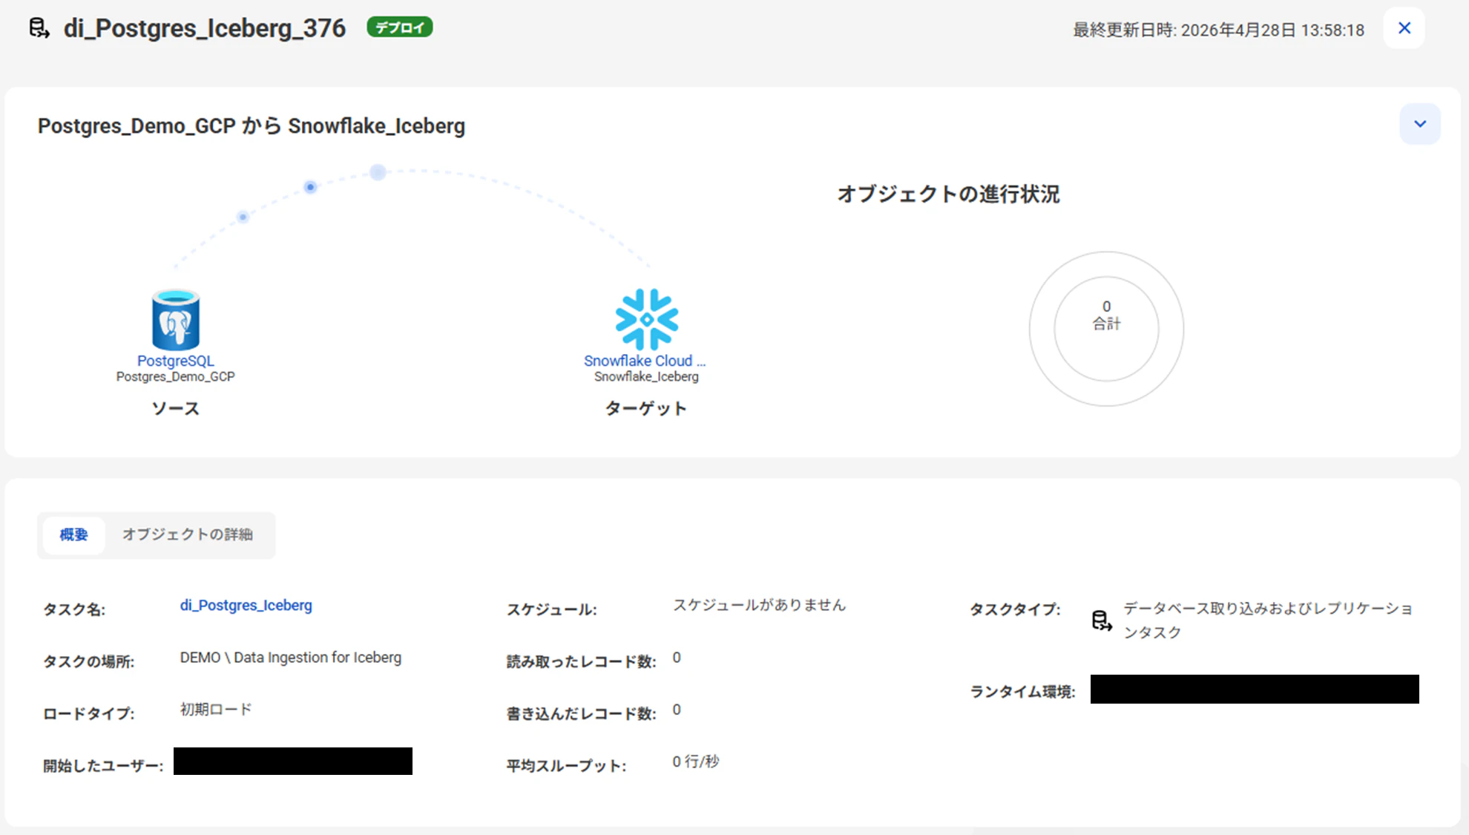Click the task type icon next to データベース取り込み
1469x835 pixels.
point(1102,620)
